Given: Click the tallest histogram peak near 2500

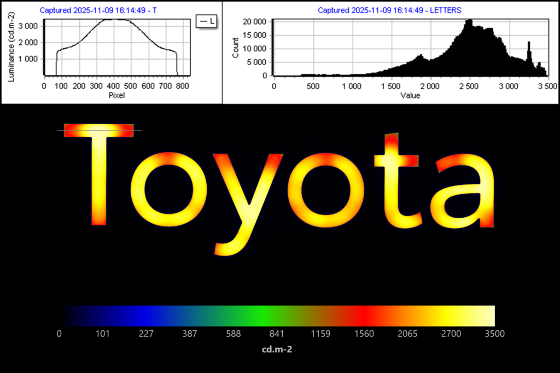Looking at the screenshot, I should (469, 22).
